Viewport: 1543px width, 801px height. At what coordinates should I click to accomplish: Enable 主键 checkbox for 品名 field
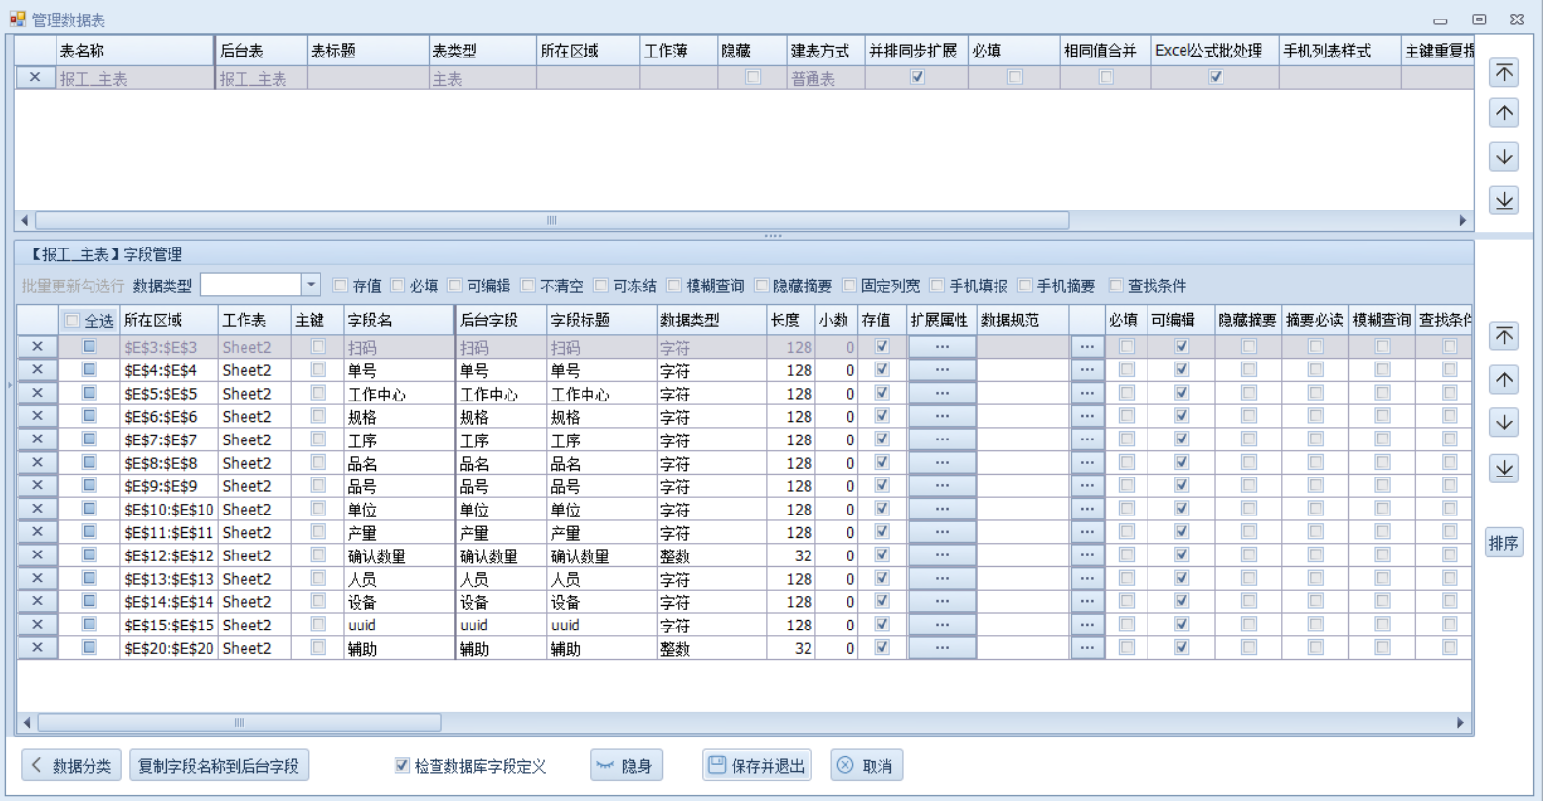tap(318, 463)
